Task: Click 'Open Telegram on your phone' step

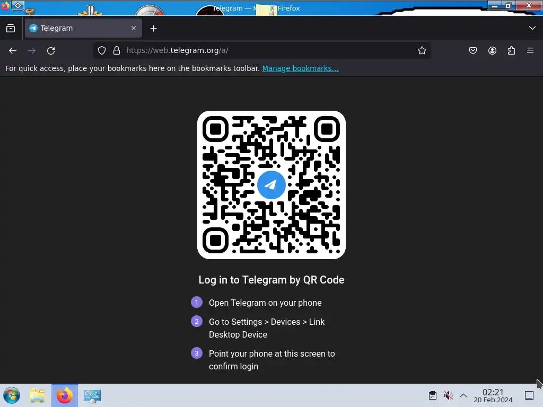Action: (x=265, y=303)
